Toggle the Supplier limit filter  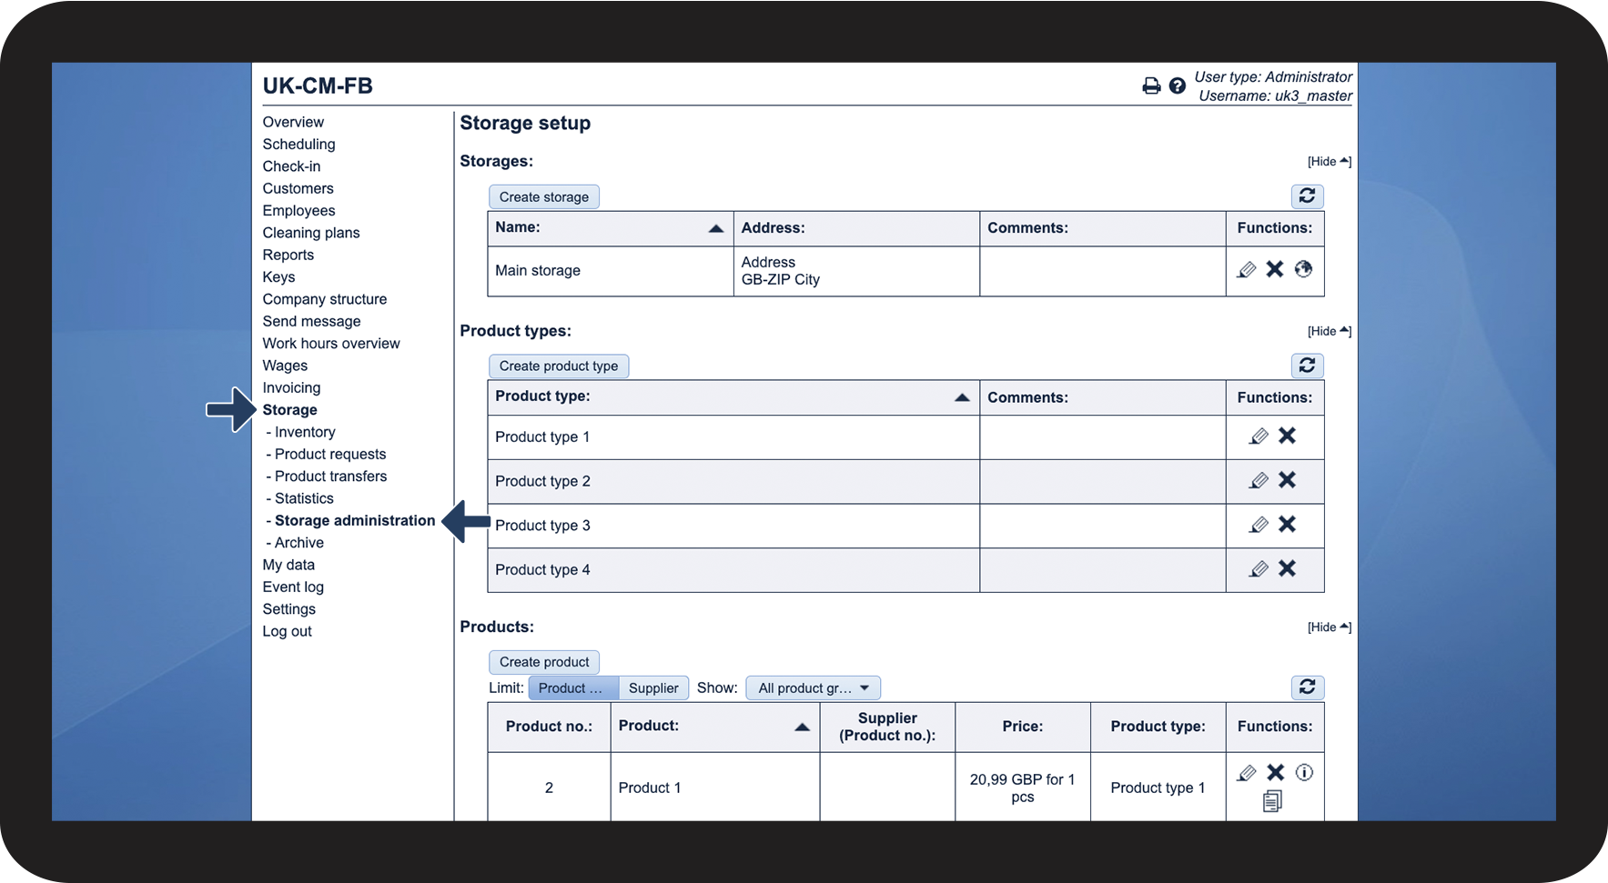653,688
